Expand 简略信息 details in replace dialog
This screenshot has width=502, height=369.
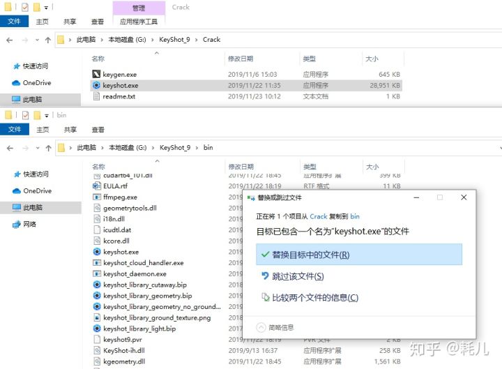(275, 327)
